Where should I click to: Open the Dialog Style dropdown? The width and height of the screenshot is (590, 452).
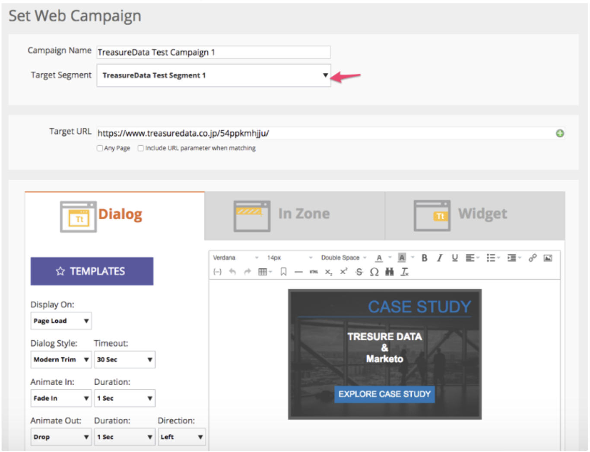point(61,360)
